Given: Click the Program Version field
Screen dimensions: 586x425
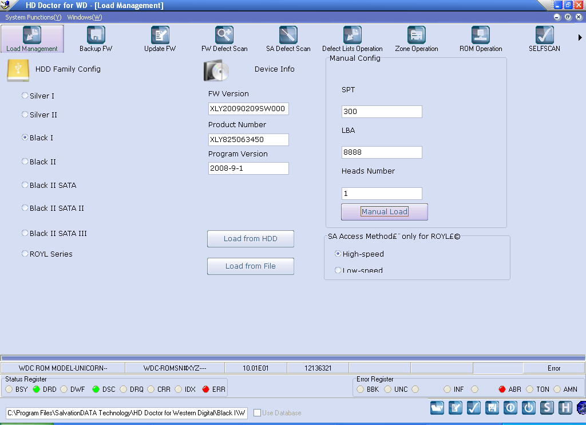Looking at the screenshot, I should 248,168.
